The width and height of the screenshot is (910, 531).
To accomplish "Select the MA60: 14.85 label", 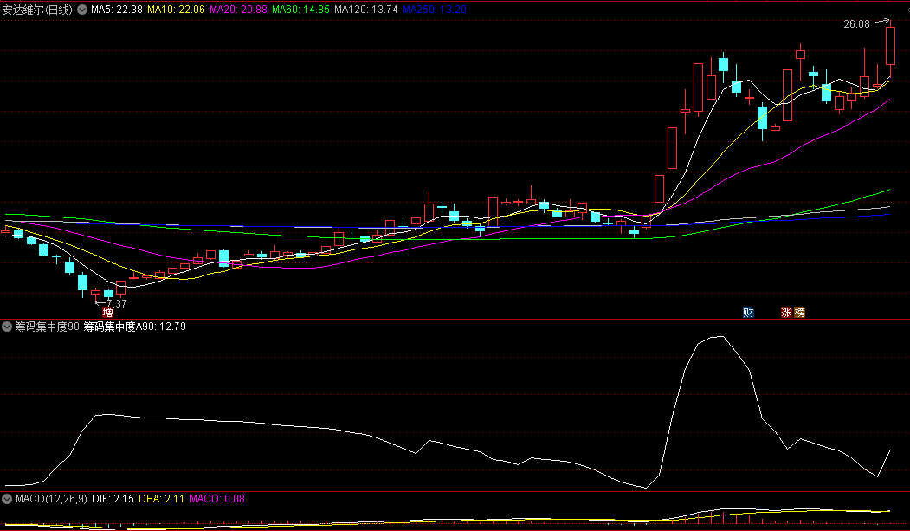I will pos(300,10).
